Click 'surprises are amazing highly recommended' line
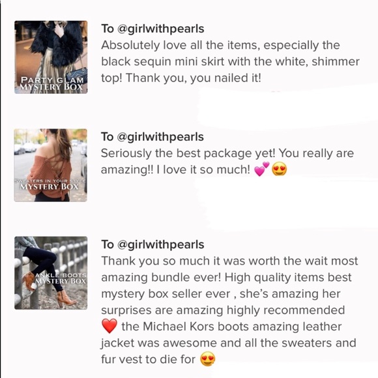Screen dimensions: 378x378 (x=223, y=310)
